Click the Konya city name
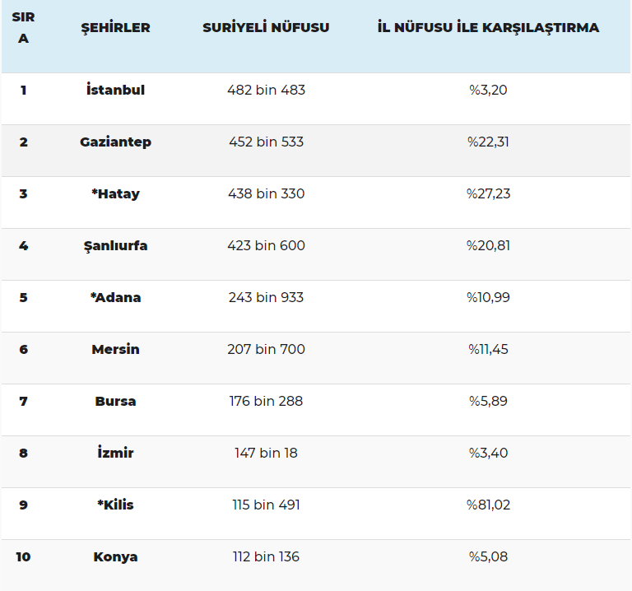The height and width of the screenshot is (591, 632). click(115, 556)
